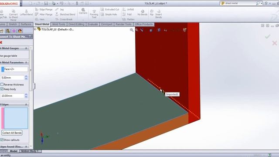This screenshot has width=279, height=157.
Task: Choose the Edge Flange tool
Action: click(x=44, y=10)
